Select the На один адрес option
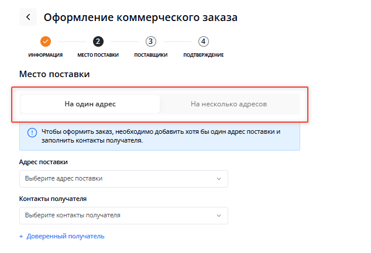This screenshot has height=253, width=371. (90, 104)
